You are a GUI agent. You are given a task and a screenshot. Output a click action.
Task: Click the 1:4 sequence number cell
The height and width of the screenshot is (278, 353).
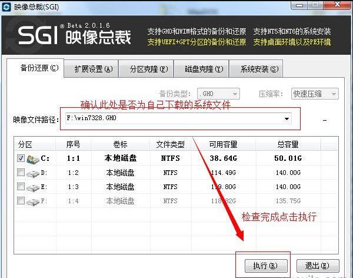(74, 201)
